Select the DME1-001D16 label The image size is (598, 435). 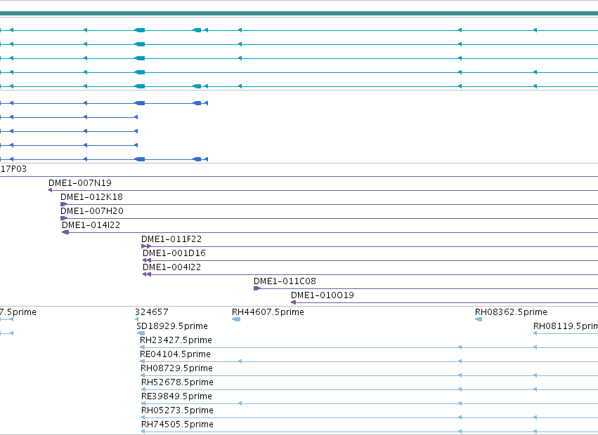(174, 253)
